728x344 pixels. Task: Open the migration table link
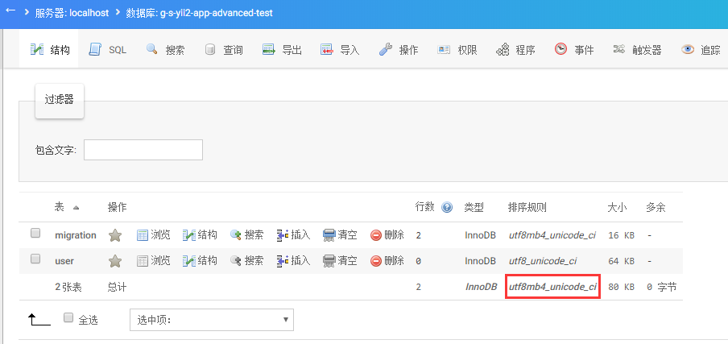pyautogui.click(x=75, y=235)
